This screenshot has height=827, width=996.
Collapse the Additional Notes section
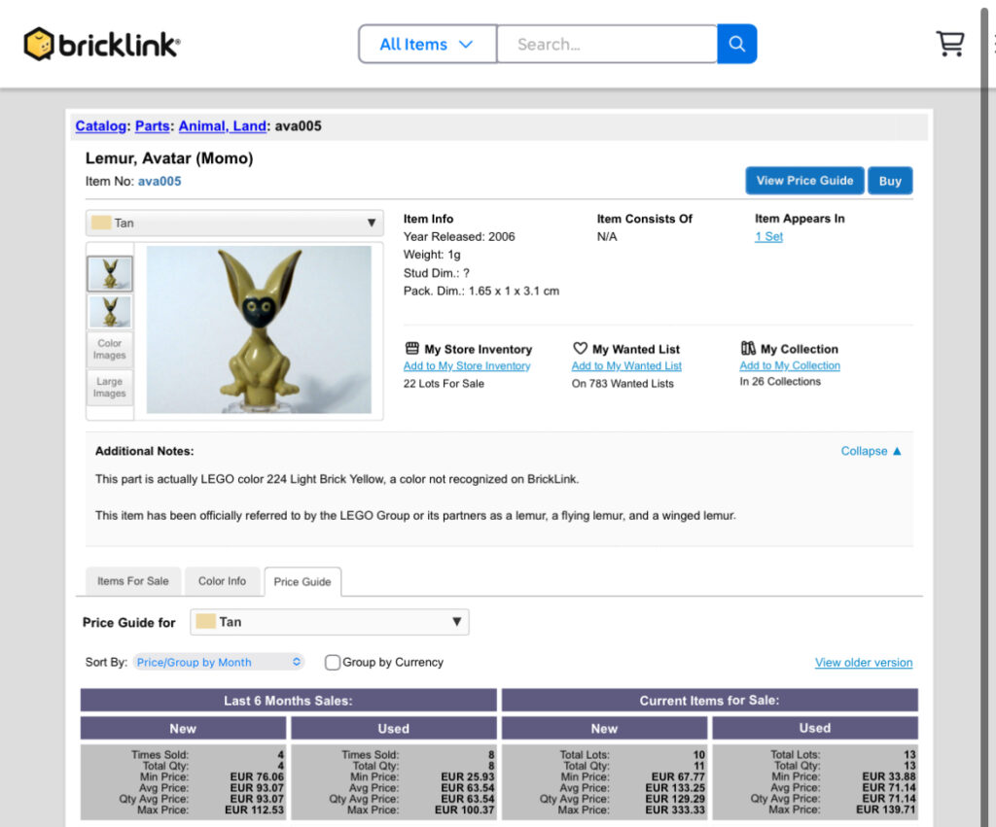(x=871, y=451)
